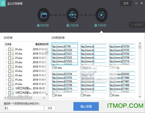Check the 10月工作记录 file dated 2018-10-31
This screenshot has height=113, width=145.
coord(10,88)
